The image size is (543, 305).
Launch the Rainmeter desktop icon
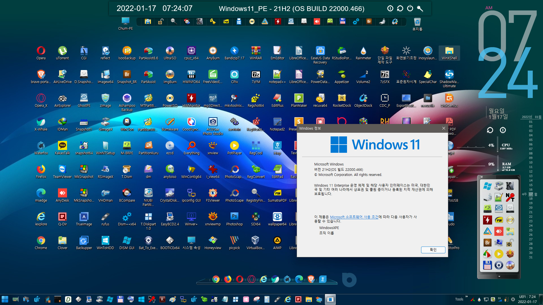pyautogui.click(x=363, y=53)
